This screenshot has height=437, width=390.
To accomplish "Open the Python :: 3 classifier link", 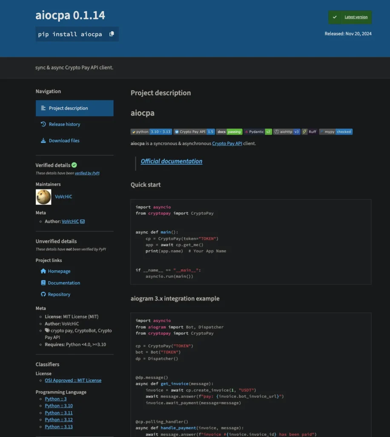I will [x=56, y=399].
